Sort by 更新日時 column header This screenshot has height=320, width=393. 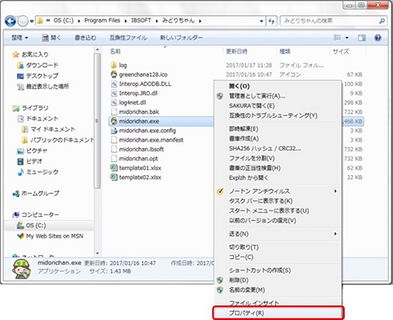click(x=237, y=52)
